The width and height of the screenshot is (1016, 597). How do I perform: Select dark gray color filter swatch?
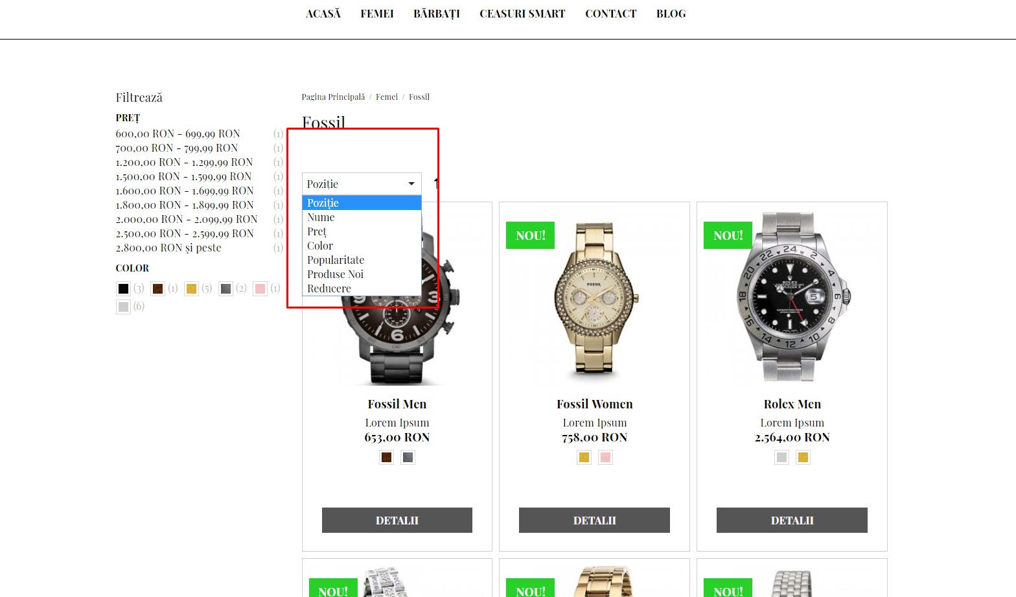point(225,288)
